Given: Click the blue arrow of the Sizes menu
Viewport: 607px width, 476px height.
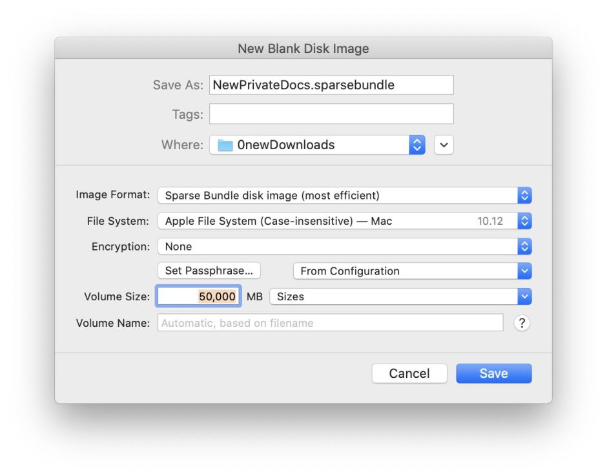Looking at the screenshot, I should pos(525,297).
